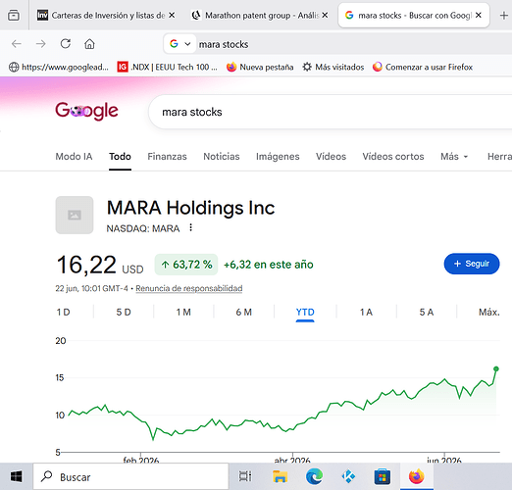The image size is (512, 490).
Task: Select the 5 A chart range
Action: [427, 313]
